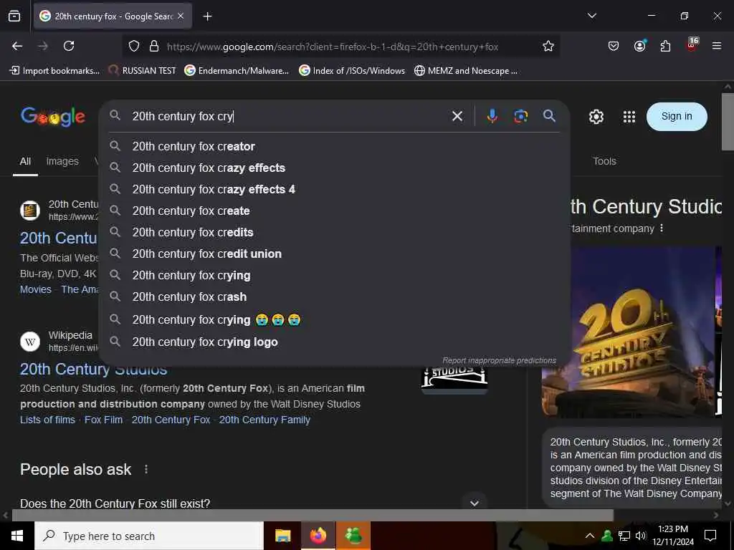The height and width of the screenshot is (550, 734).
Task: Open a new tab with the plus button
Action: (x=207, y=16)
